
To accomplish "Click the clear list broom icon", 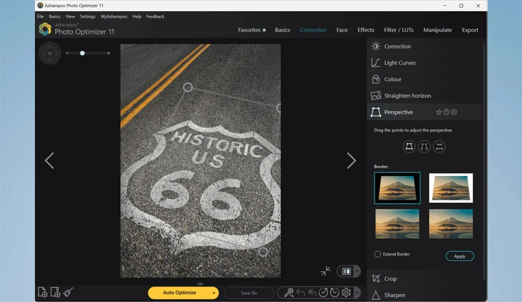I will tap(68, 293).
